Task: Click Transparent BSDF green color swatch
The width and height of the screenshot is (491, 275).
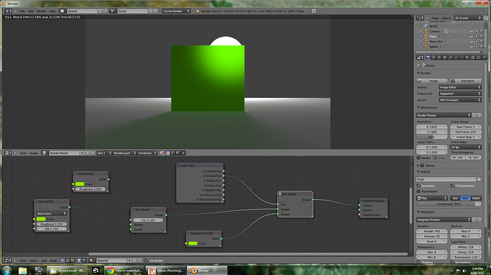Action: (x=193, y=243)
